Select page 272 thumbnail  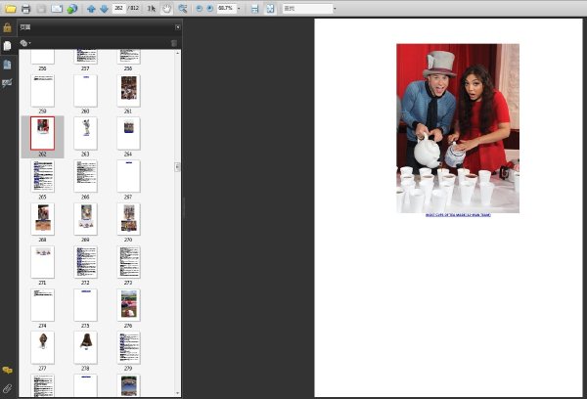(85, 262)
